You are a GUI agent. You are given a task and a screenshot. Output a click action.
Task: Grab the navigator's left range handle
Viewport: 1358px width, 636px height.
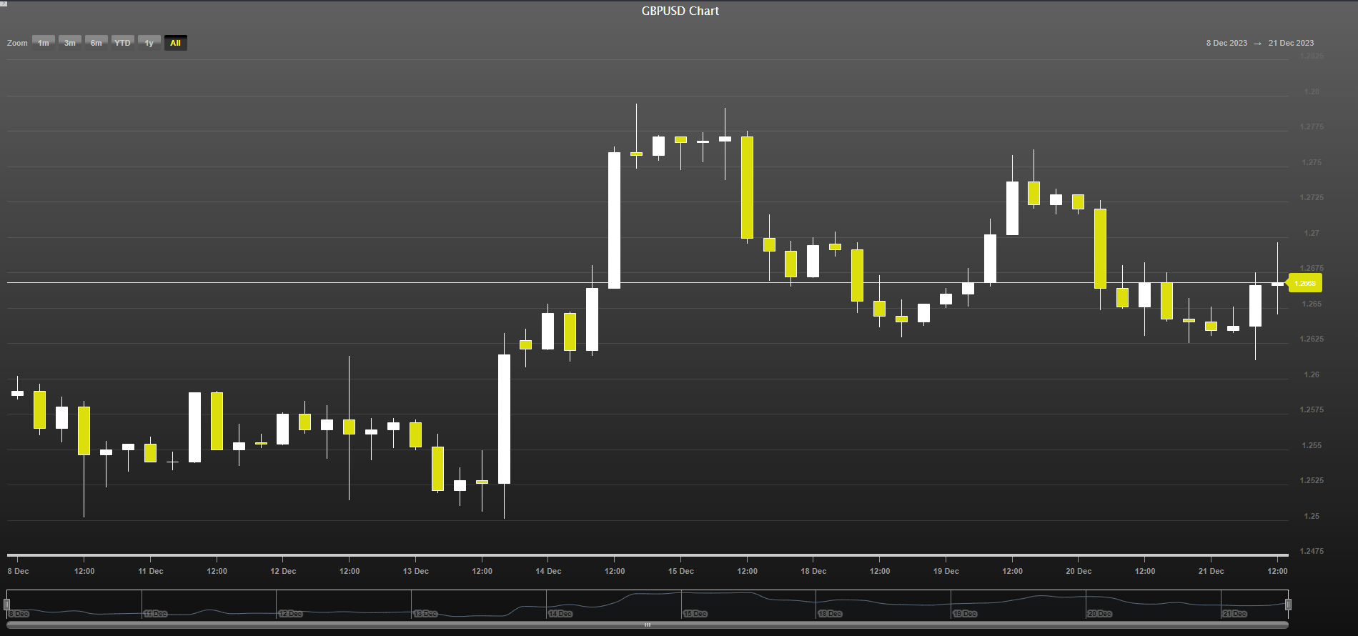click(7, 605)
